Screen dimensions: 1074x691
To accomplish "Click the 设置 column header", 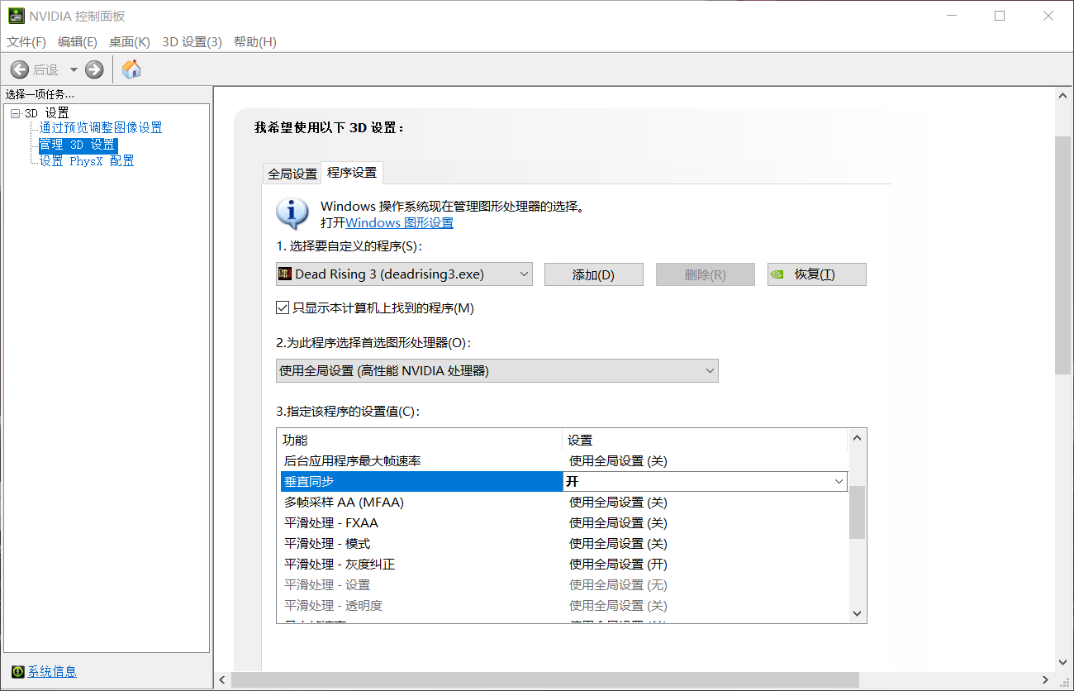I will 705,440.
